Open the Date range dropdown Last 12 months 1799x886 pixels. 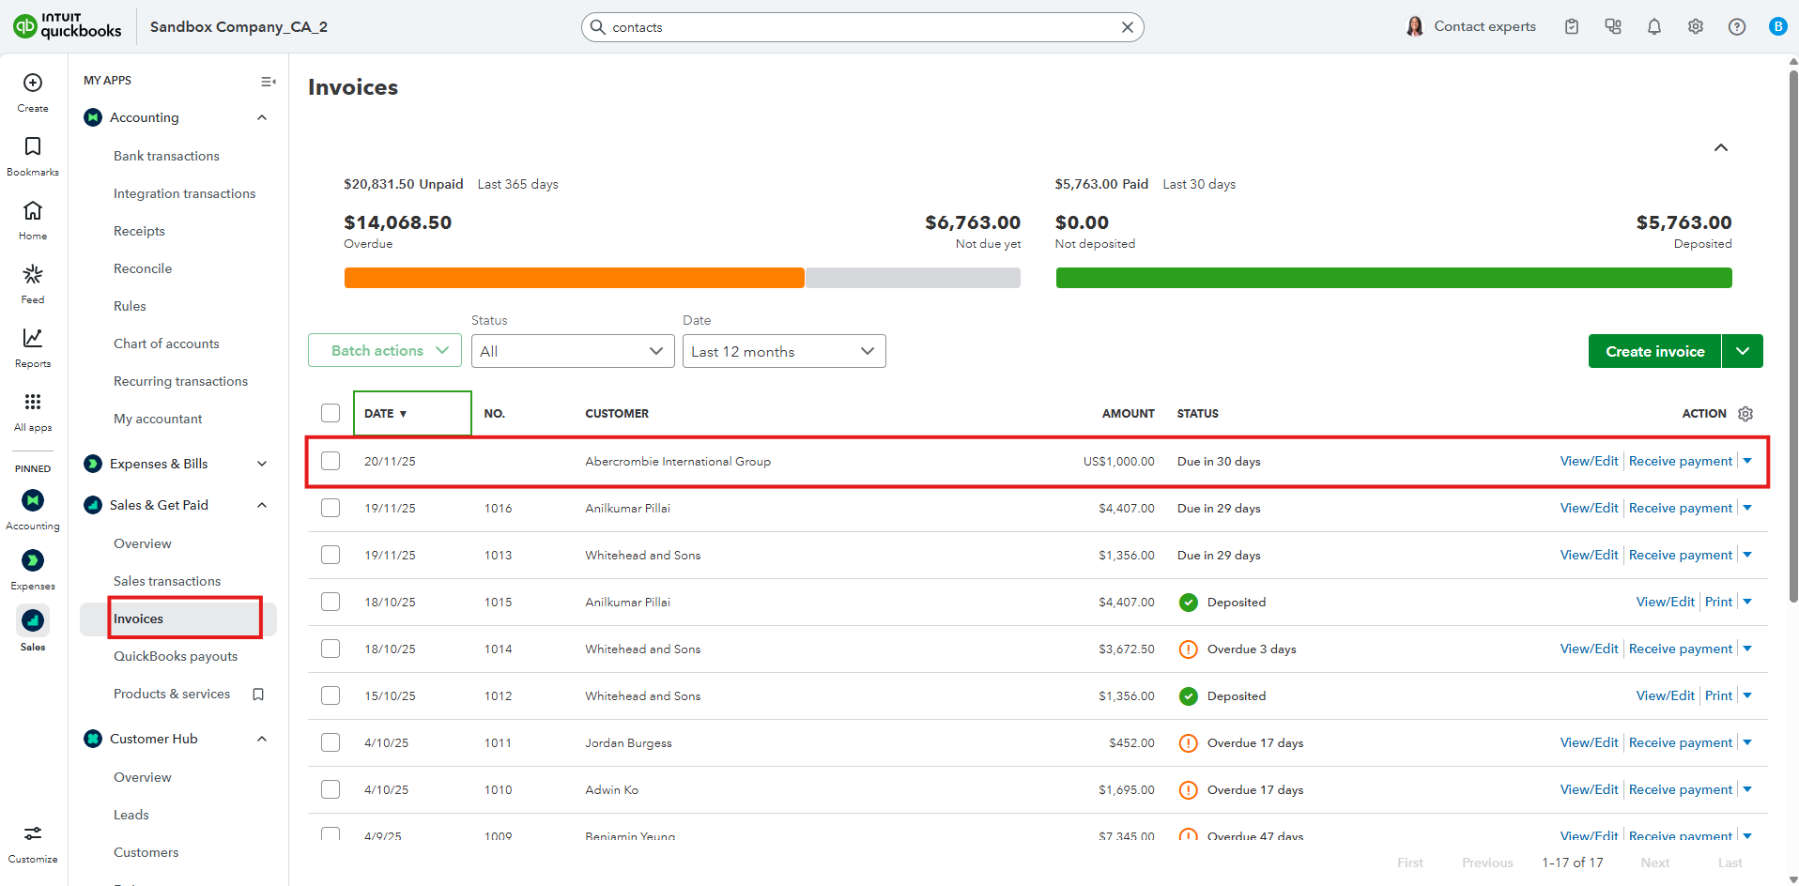[783, 352]
